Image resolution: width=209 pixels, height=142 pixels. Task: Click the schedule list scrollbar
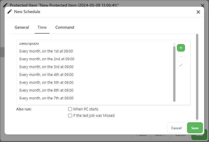(x=174, y=74)
